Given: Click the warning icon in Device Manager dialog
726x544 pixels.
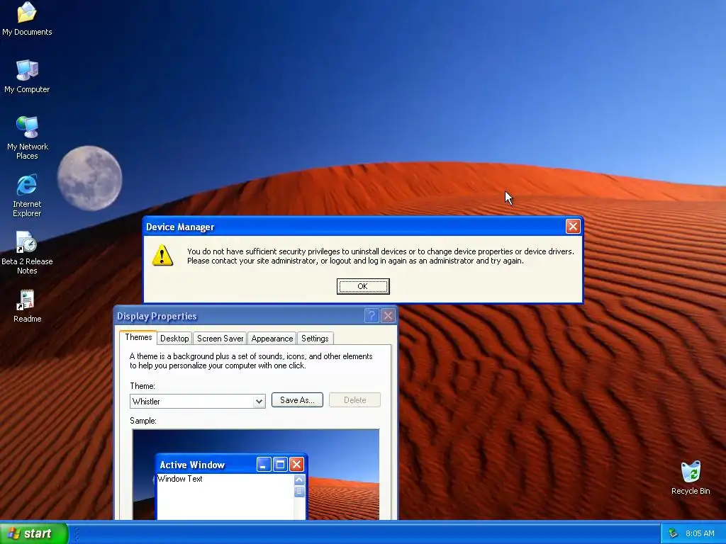Looking at the screenshot, I should [x=162, y=255].
